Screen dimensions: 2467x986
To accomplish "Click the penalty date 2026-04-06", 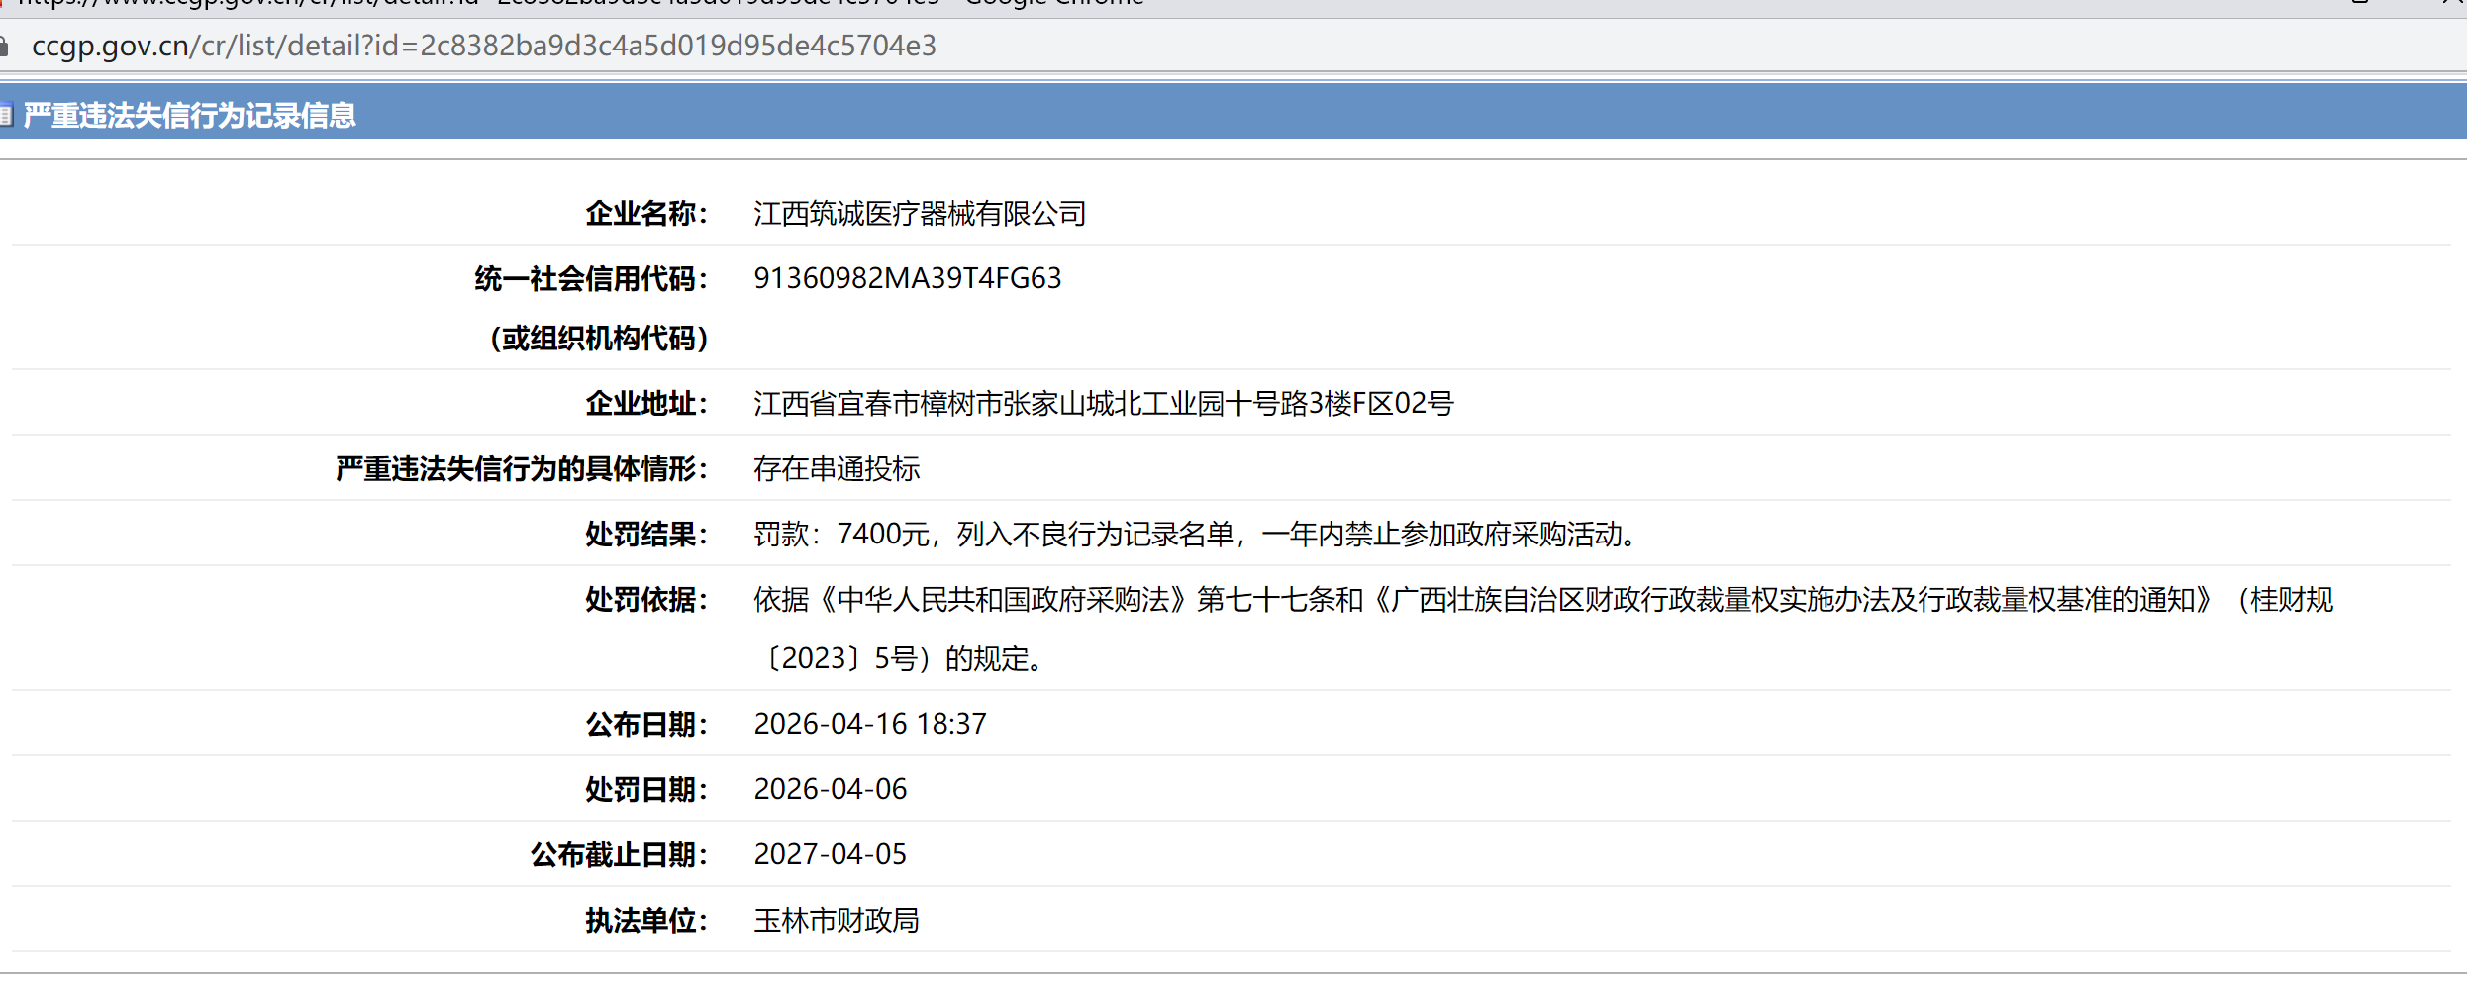I will point(830,790).
